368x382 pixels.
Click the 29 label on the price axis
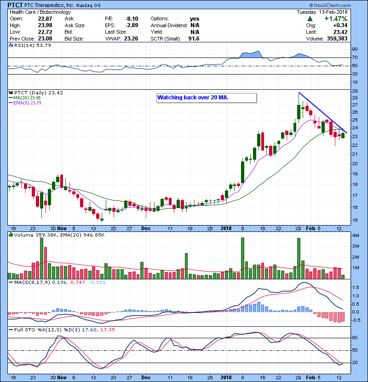pos(355,91)
